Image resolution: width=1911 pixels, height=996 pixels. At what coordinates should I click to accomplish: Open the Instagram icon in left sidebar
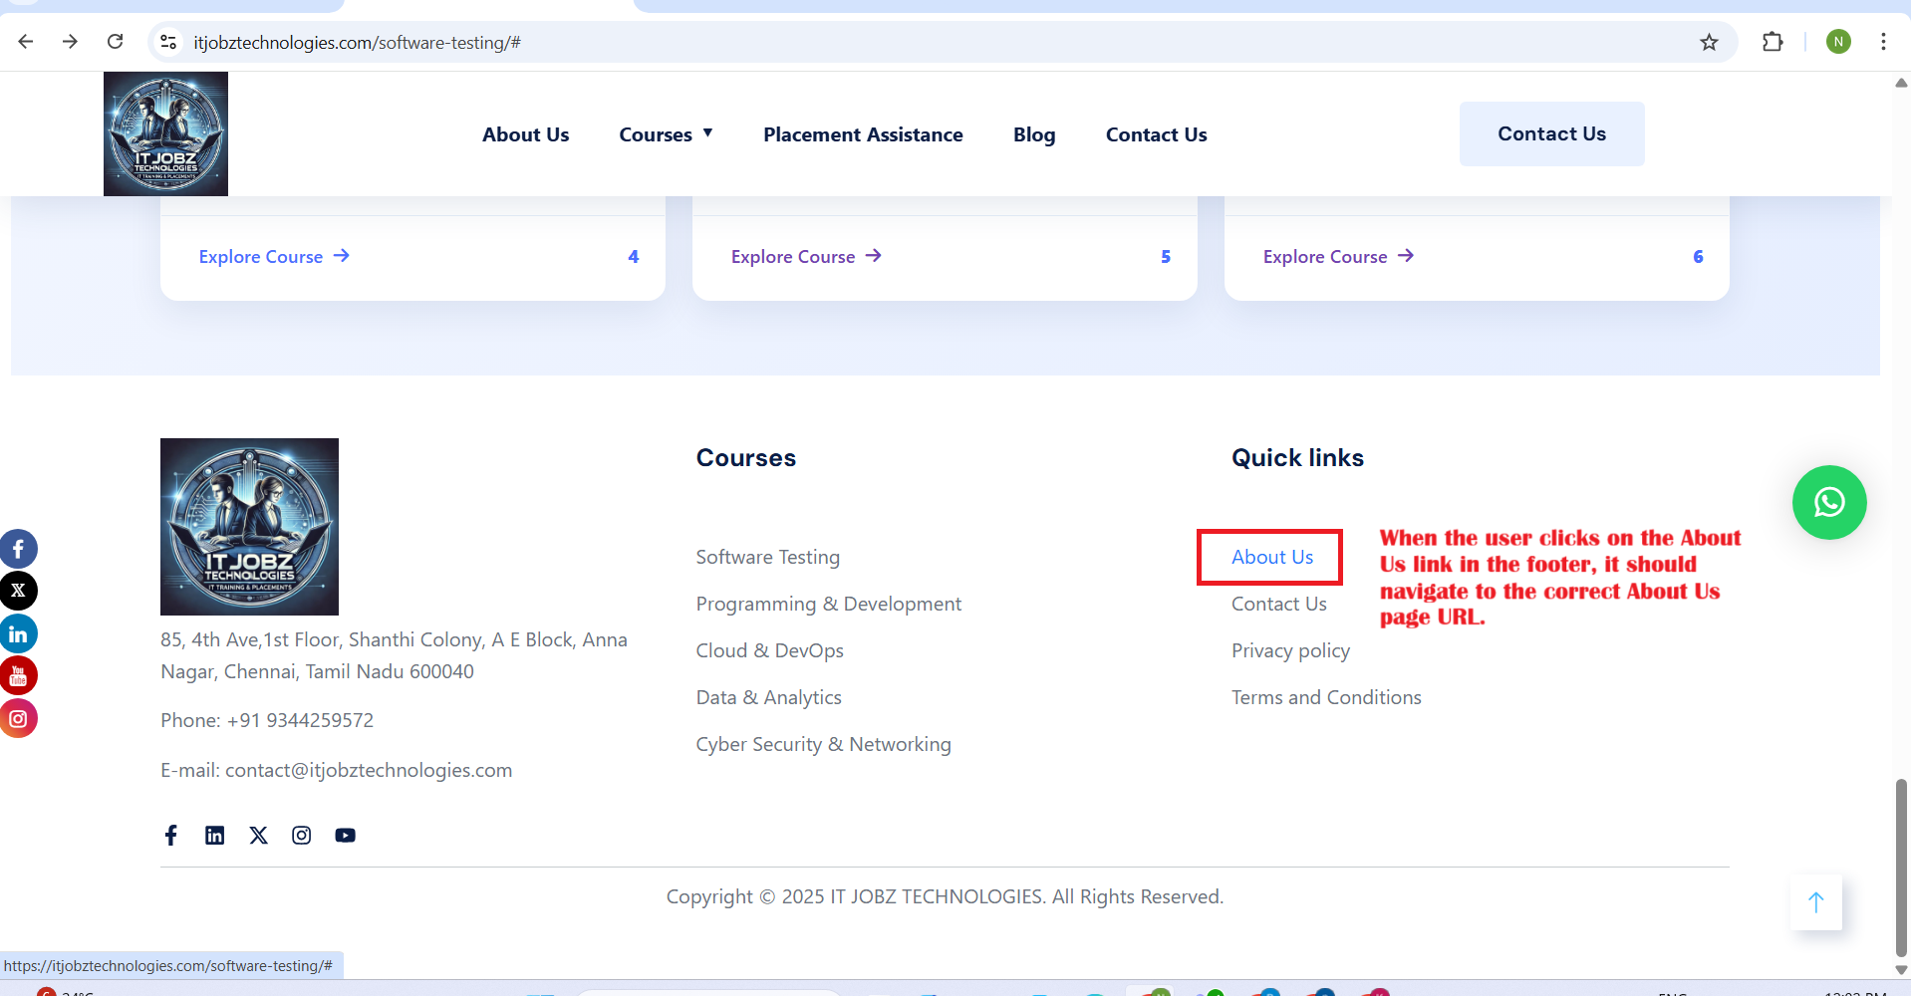click(x=18, y=718)
